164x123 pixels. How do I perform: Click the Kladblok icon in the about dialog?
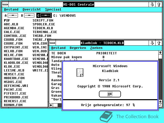click(80, 73)
